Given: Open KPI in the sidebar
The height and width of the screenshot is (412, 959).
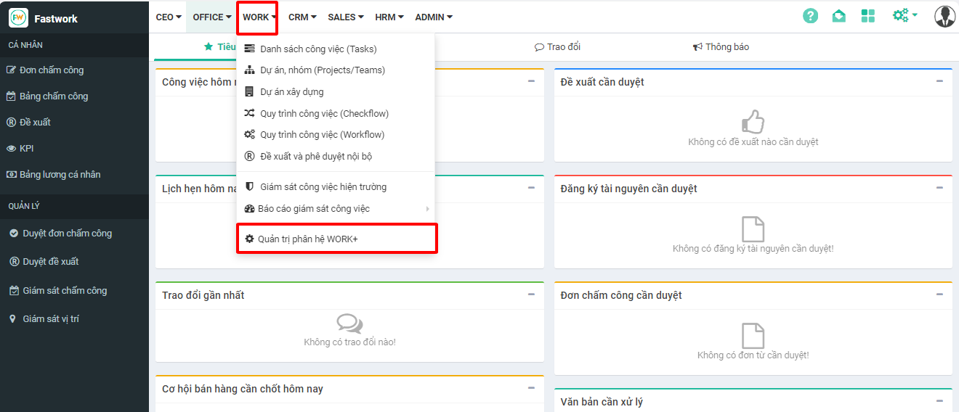Looking at the screenshot, I should click(x=26, y=149).
